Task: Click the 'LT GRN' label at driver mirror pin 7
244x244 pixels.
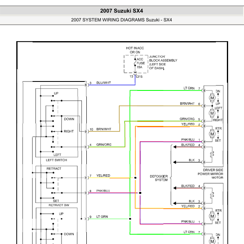Action: tap(189, 88)
